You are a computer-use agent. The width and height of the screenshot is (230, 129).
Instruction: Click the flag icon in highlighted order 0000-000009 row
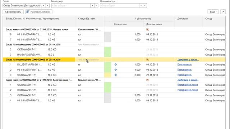[148, 60]
